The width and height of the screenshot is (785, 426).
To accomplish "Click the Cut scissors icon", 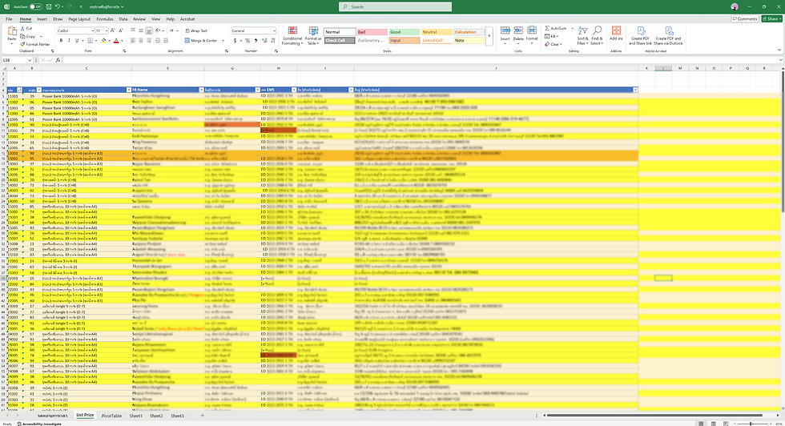I will click(x=23, y=29).
